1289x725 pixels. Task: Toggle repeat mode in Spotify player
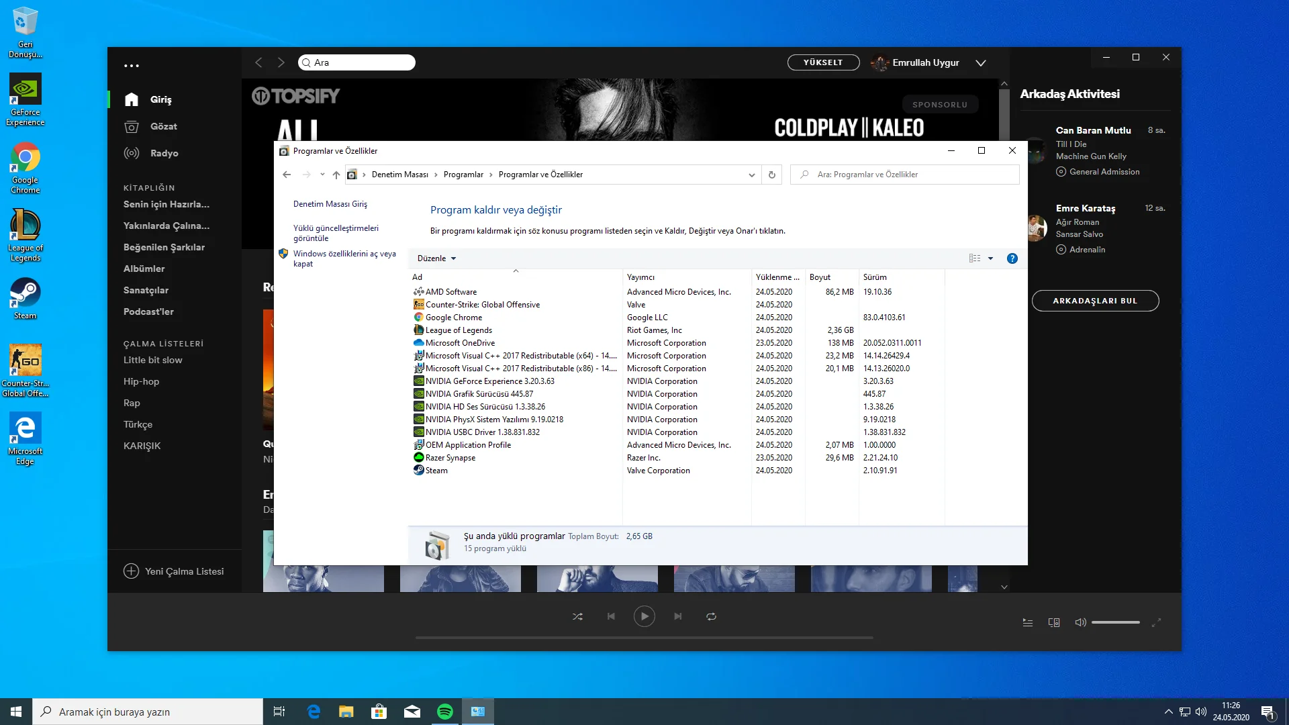pos(711,616)
